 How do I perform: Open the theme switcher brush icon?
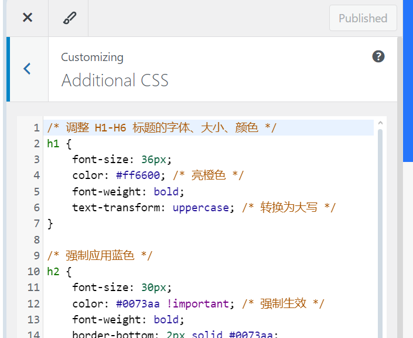[70, 18]
